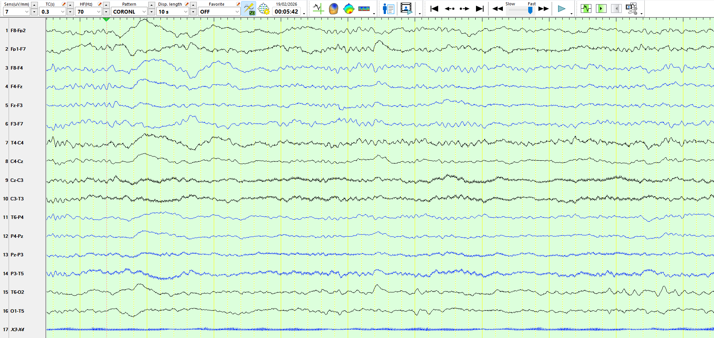Image resolution: width=714 pixels, height=338 pixels.
Task: Edit the TC(s) settings with the pencil icon
Action: (64, 4)
